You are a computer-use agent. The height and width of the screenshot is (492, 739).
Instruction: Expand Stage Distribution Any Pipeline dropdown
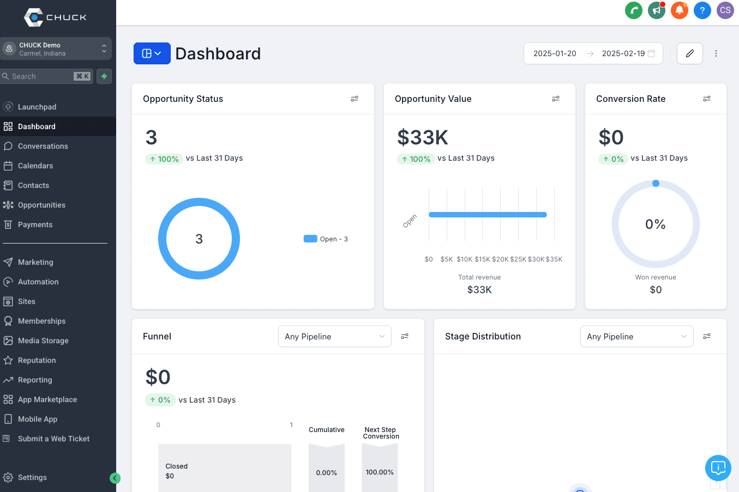point(636,337)
